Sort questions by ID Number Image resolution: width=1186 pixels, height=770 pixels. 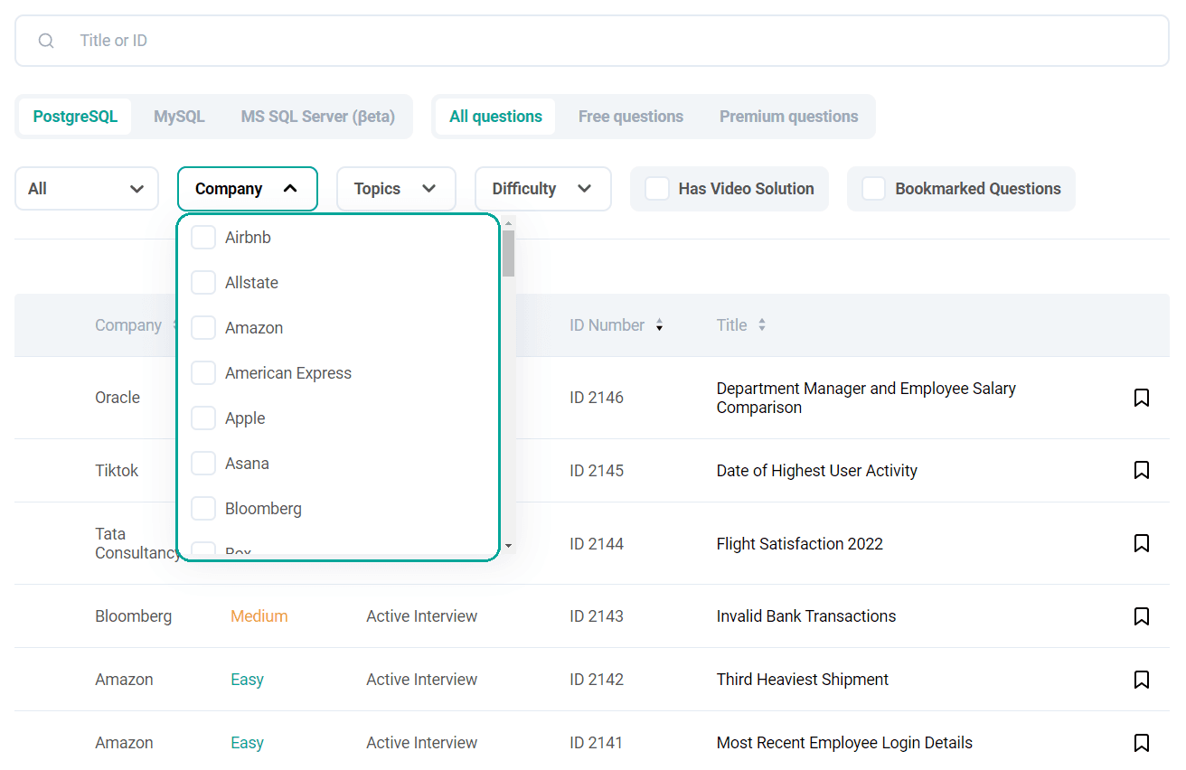click(659, 324)
